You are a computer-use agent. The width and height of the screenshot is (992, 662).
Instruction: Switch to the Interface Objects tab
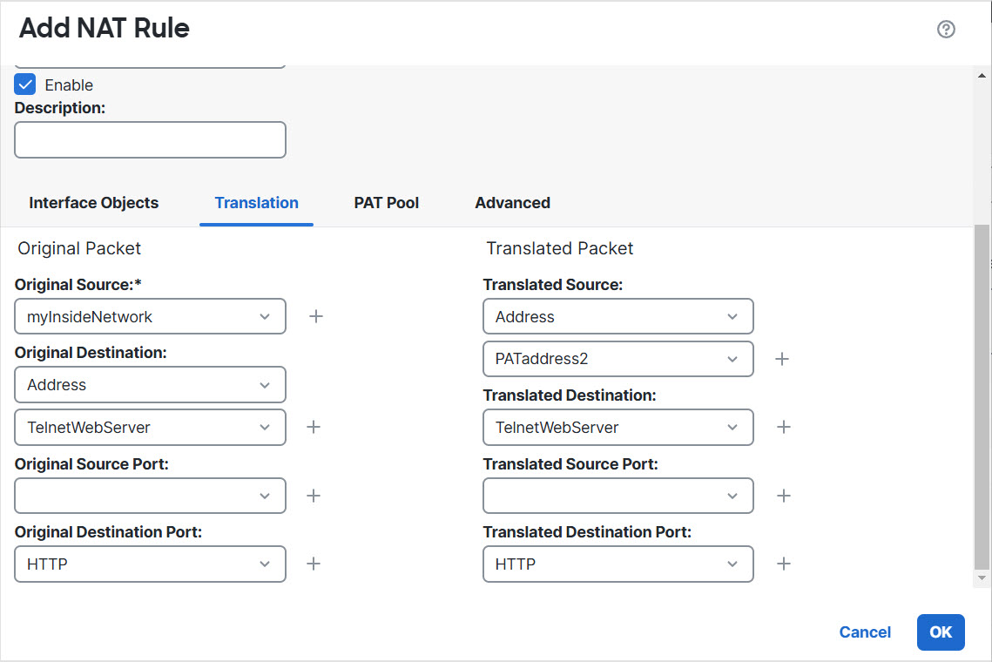pyautogui.click(x=93, y=203)
